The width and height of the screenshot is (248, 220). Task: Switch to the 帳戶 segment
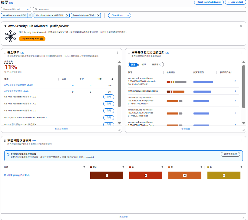coord(144,65)
